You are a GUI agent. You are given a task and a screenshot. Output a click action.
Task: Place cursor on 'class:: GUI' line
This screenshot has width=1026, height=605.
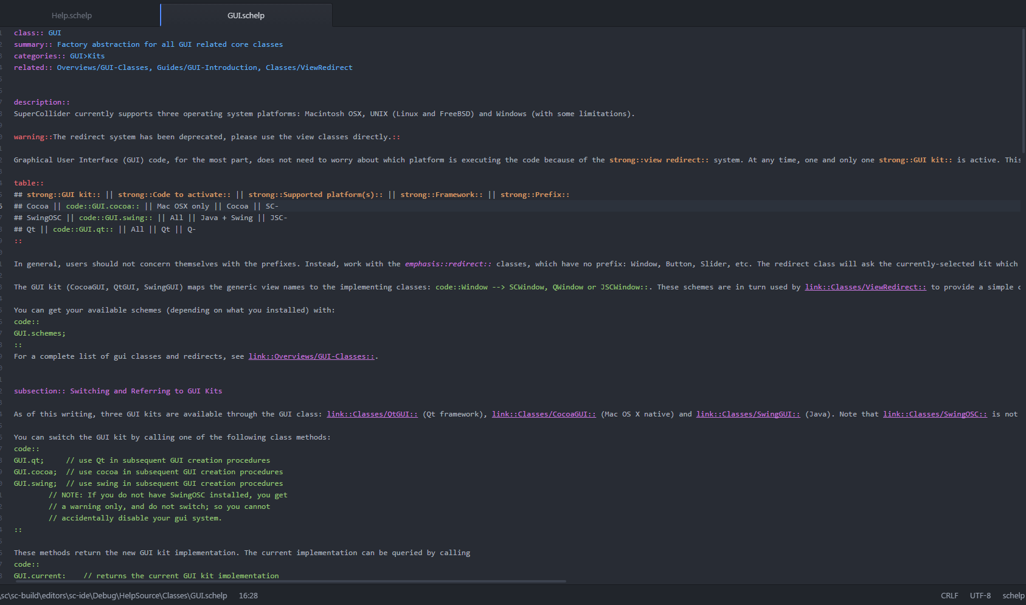click(38, 33)
